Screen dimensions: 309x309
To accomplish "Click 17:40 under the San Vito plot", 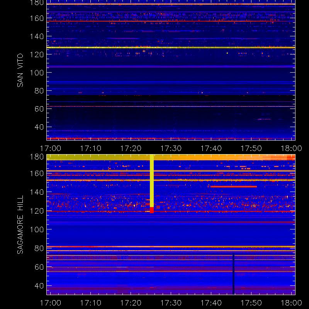I will click(211, 148).
